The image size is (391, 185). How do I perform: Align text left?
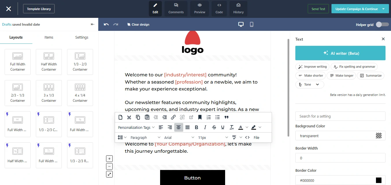pos(161,127)
